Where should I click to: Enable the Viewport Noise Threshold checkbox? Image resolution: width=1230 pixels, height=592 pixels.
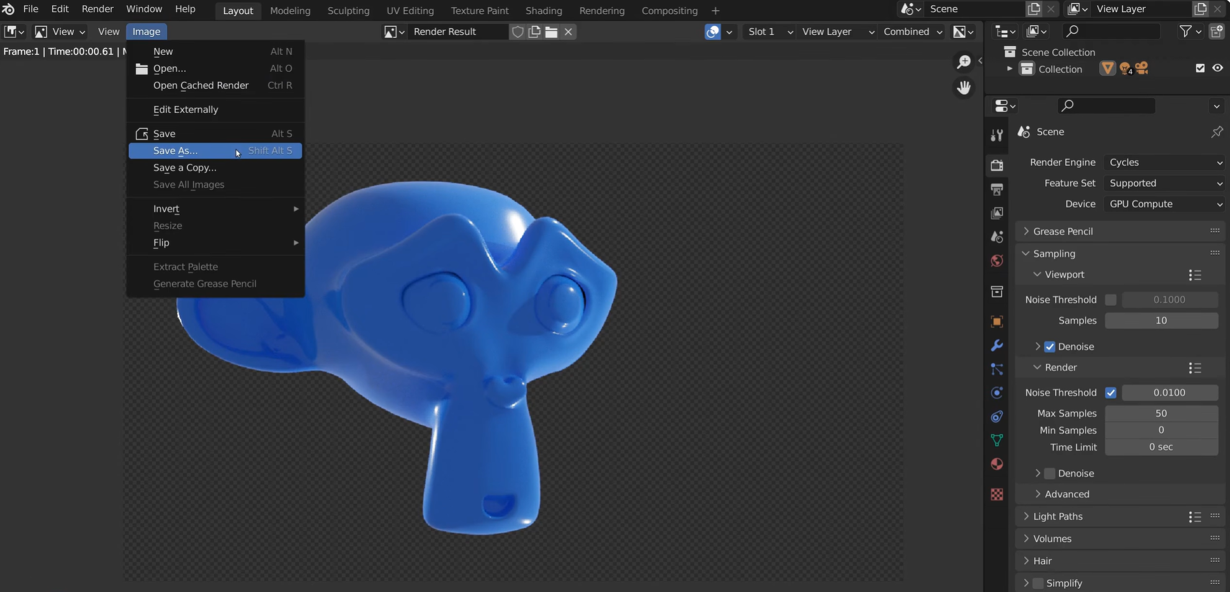1111,300
